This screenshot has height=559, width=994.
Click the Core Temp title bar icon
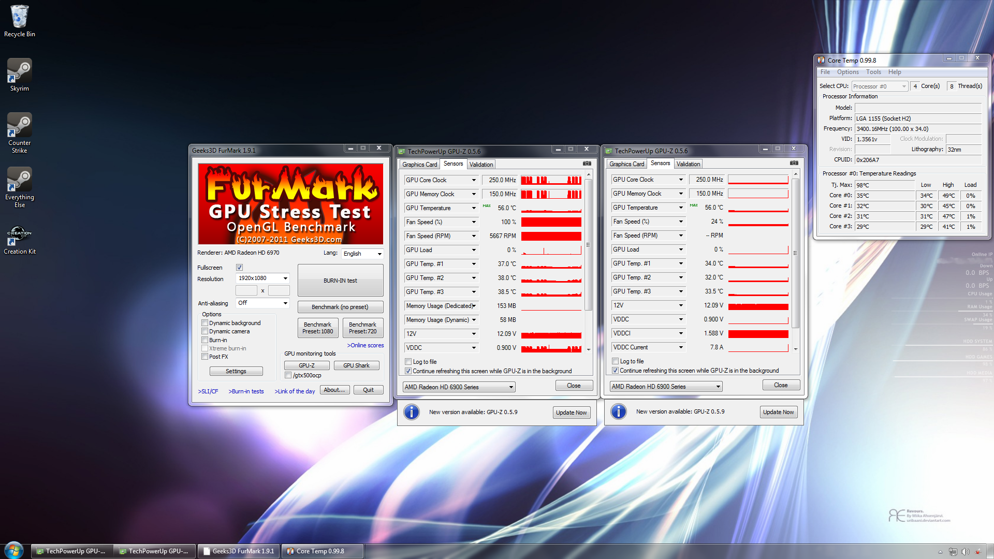pyautogui.click(x=821, y=60)
